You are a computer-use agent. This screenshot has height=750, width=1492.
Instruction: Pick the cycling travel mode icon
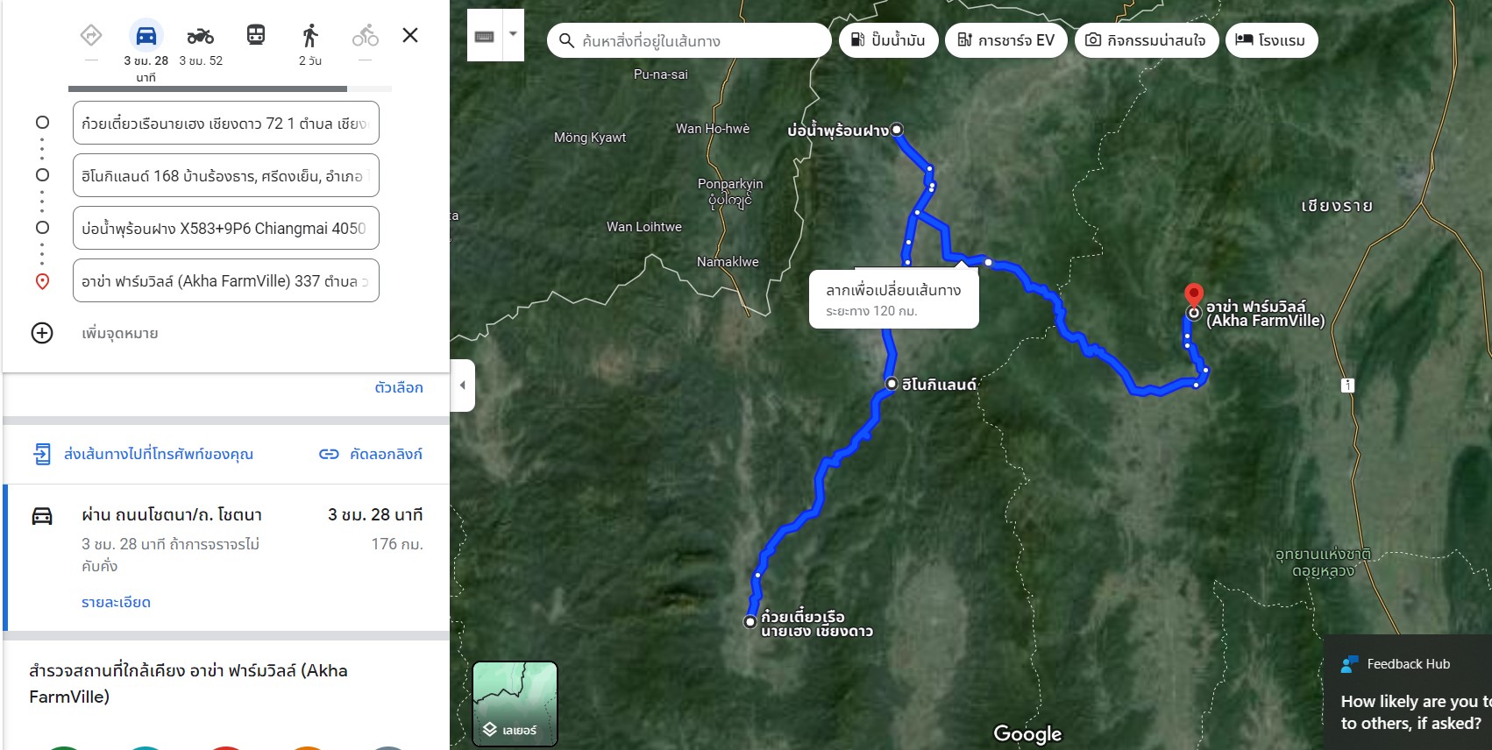366,35
